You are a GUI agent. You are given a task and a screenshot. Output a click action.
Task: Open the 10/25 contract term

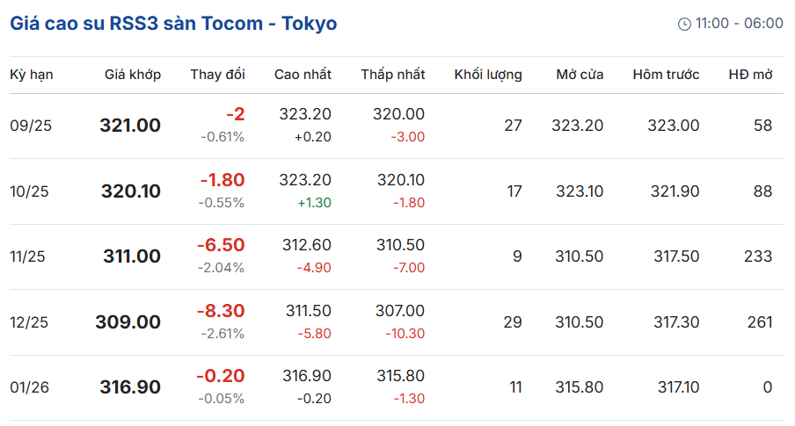[x=29, y=191]
